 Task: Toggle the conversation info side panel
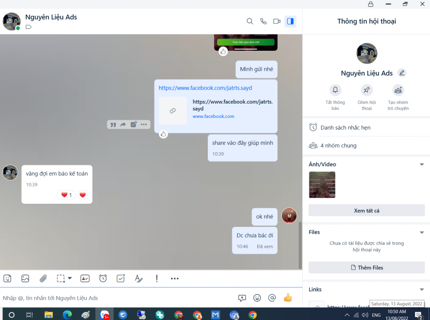(x=290, y=21)
